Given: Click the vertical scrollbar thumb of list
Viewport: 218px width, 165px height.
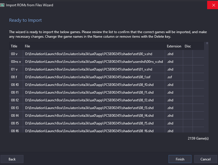Looking at the screenshot, I should (x=207, y=43).
